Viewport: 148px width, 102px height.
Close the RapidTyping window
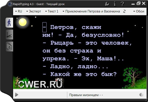click(143, 3)
